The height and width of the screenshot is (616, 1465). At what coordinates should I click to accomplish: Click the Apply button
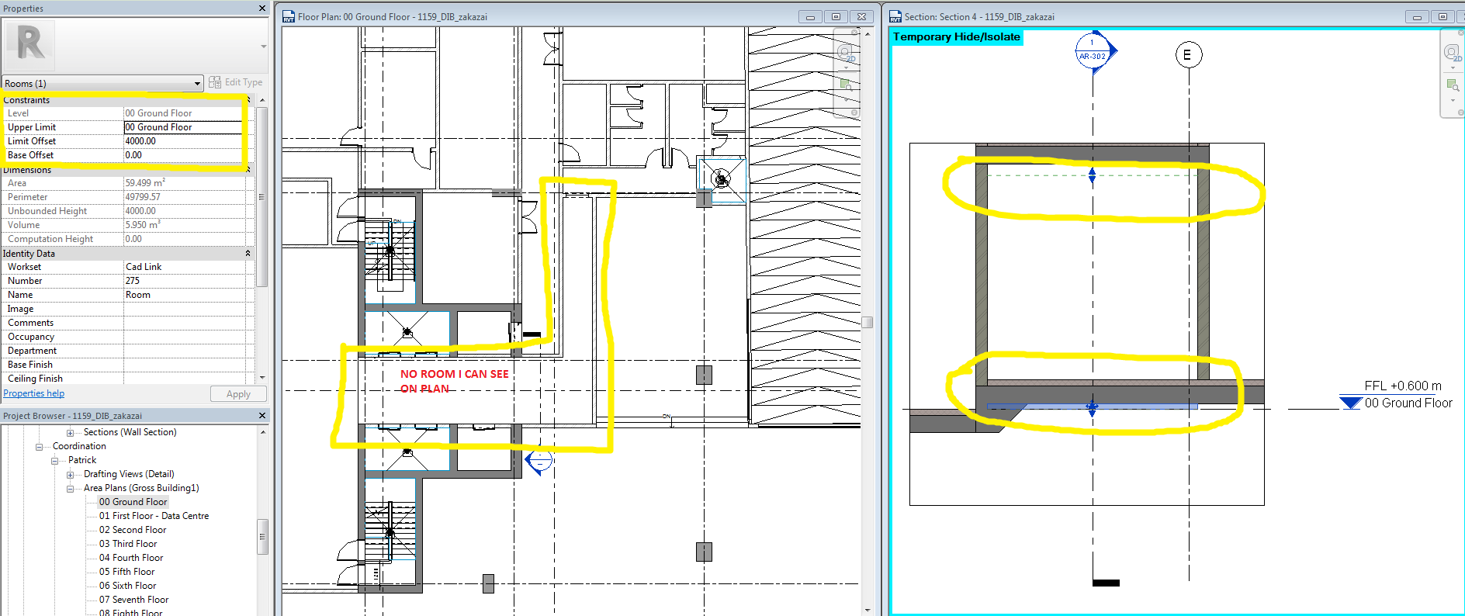tap(238, 394)
